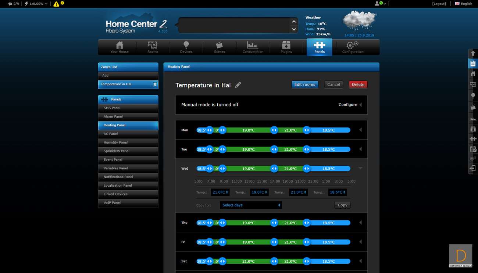
Task: Click the first slider handle on Tuesday schedule
Action: point(209,150)
